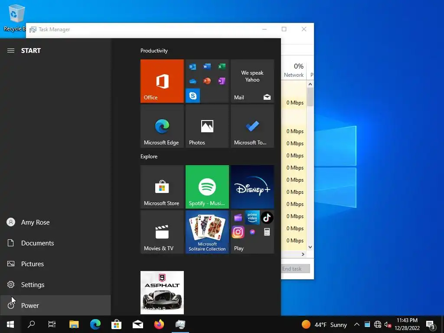The image size is (444, 333).
Task: Open the notification center with 3 alerts
Action: (x=431, y=324)
